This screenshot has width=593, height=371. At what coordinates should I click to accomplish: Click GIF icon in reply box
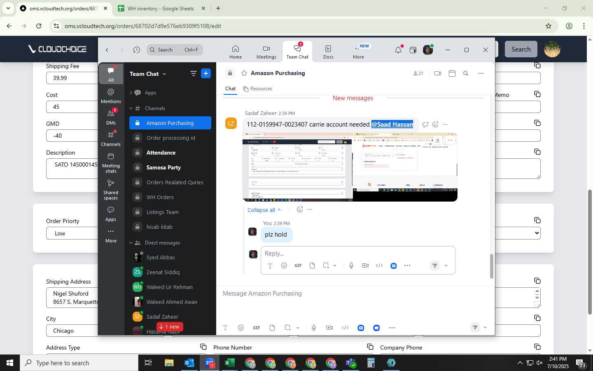(x=298, y=265)
